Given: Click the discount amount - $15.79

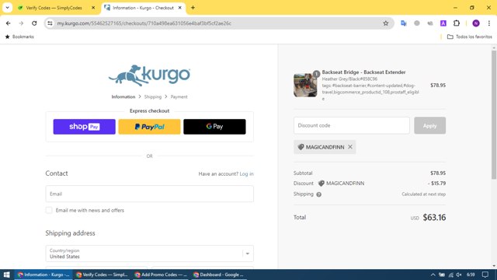Looking at the screenshot, I should pos(436,184).
